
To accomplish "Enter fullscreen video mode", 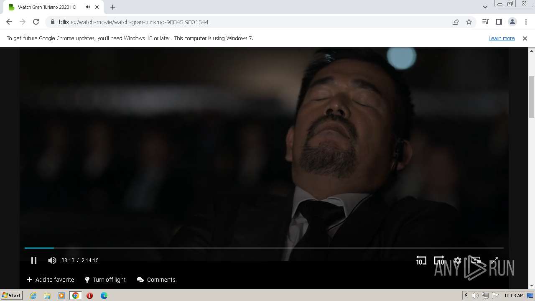I will tap(494, 260).
